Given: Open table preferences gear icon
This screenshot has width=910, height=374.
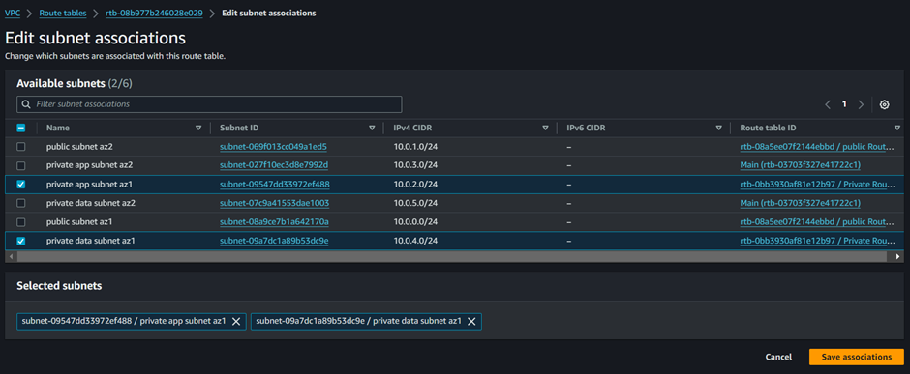Looking at the screenshot, I should click(x=884, y=104).
